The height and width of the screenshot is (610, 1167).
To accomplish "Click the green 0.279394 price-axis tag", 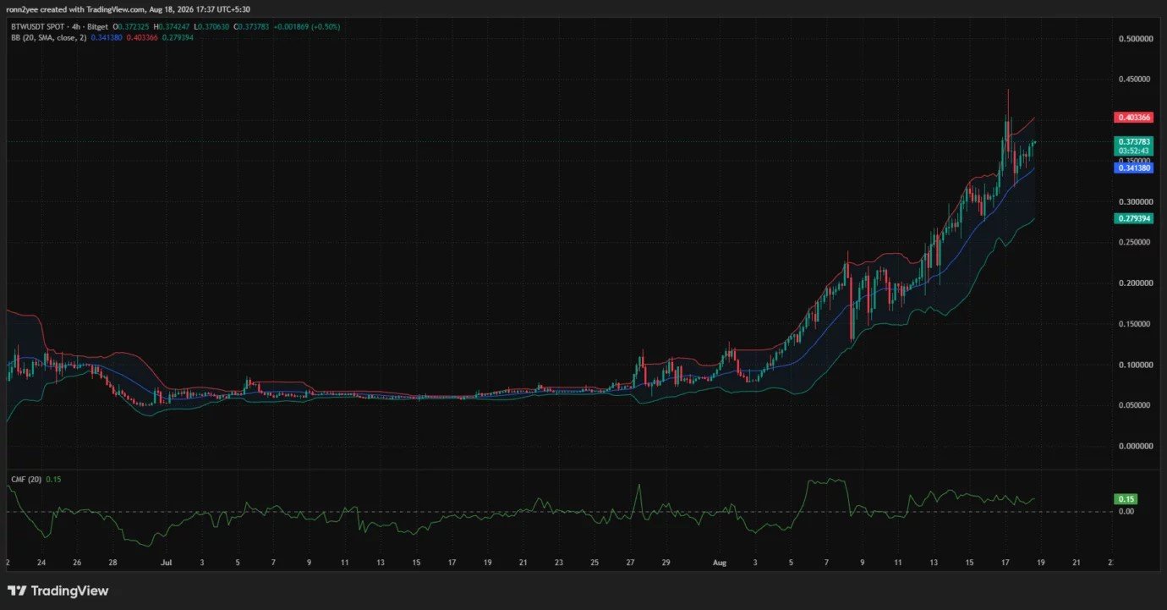I will click(x=1135, y=218).
